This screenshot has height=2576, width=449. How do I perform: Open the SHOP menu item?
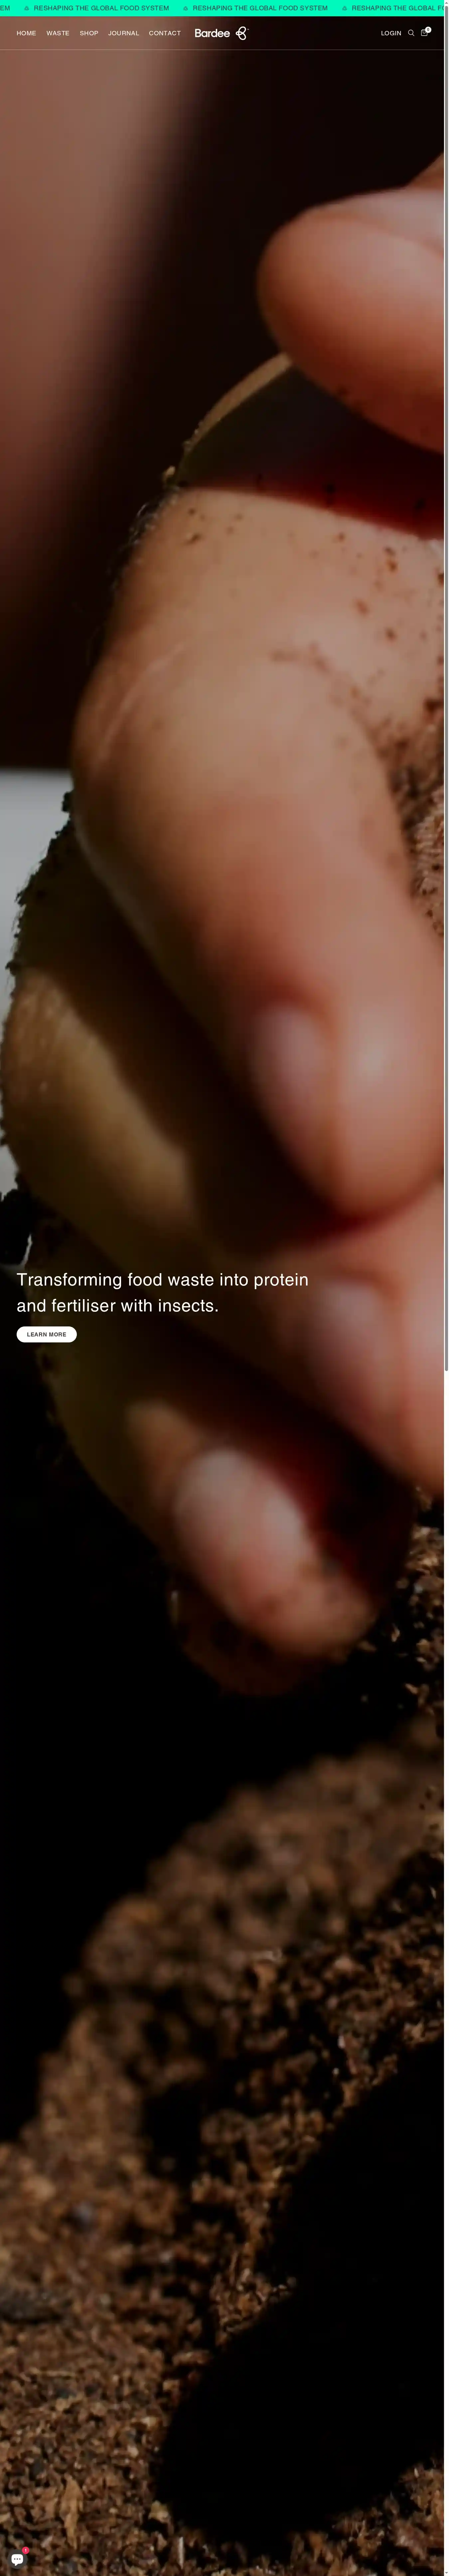(89, 33)
